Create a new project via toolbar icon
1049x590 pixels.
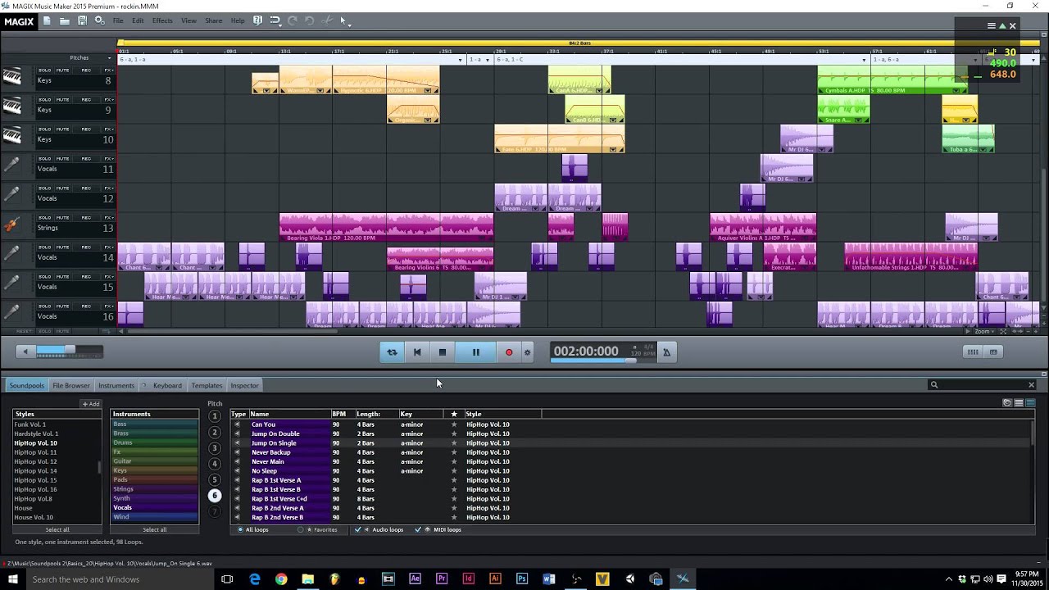pyautogui.click(x=47, y=20)
